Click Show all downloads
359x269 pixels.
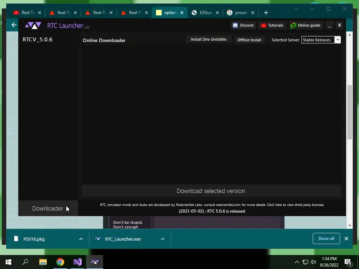(x=326, y=238)
